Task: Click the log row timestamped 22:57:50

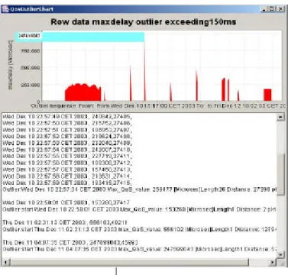Action: 67,123
